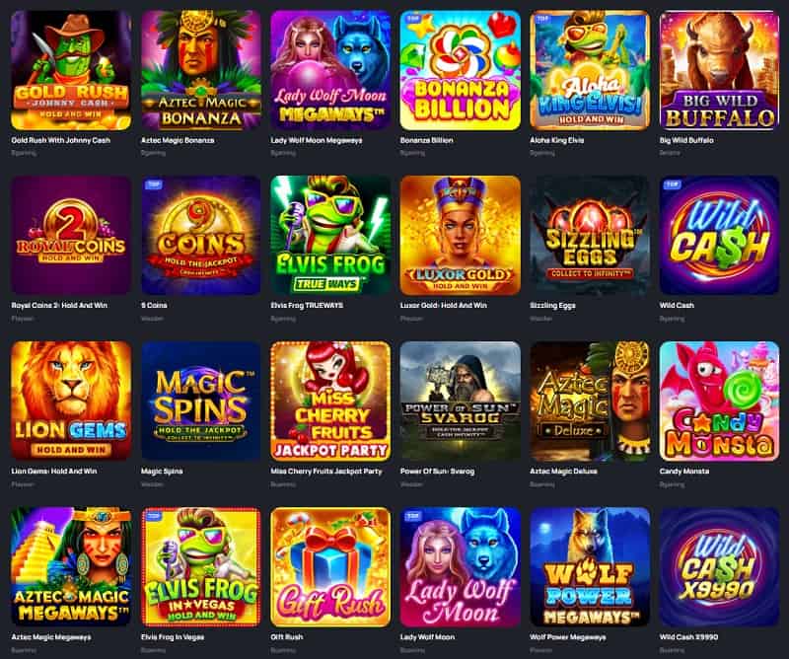The width and height of the screenshot is (789, 659).
Task: Click the TOP badge on Wild Cash
Action: click(672, 184)
